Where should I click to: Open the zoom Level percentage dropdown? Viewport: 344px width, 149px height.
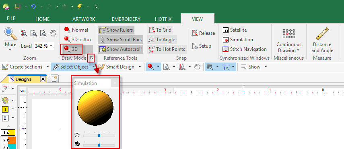(x=51, y=46)
